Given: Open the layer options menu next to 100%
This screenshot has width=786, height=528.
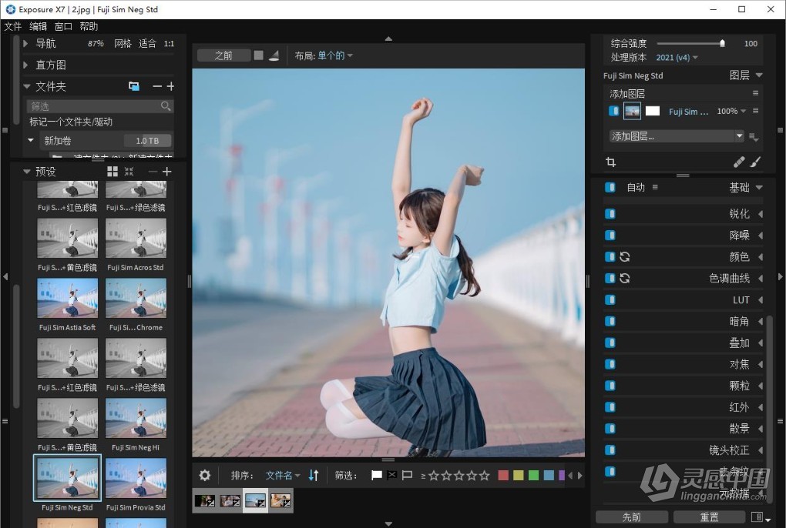Looking at the screenshot, I should 755,111.
